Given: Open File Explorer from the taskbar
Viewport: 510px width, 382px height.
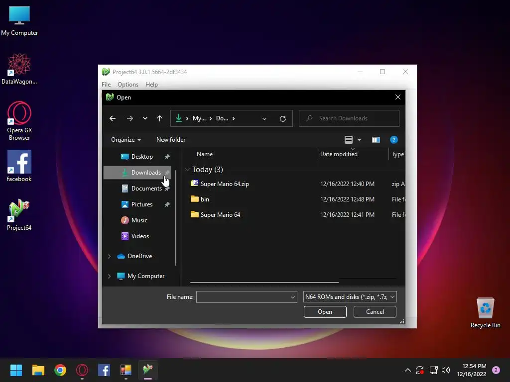Looking at the screenshot, I should (38, 370).
